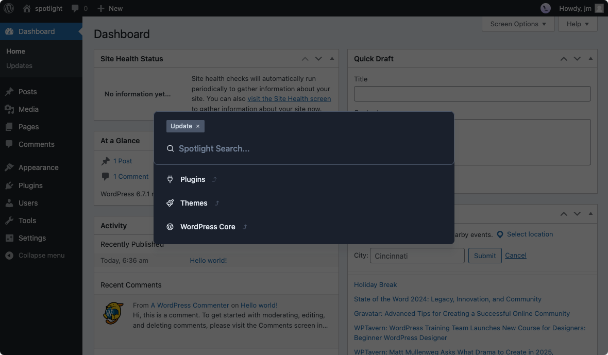Click the Settings icon in sidebar

coord(9,238)
